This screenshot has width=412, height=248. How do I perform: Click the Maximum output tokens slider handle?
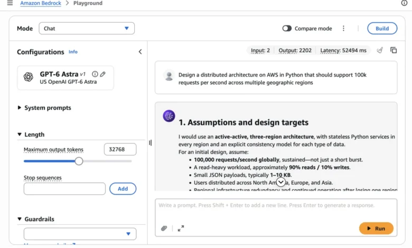pos(79,161)
